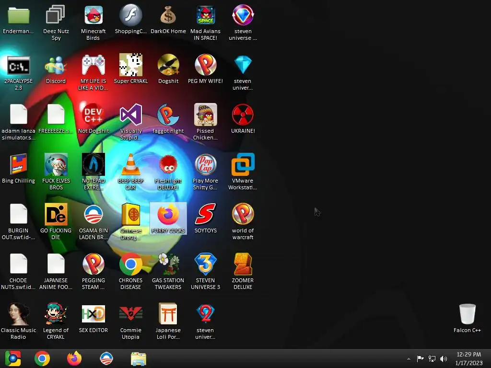Viewport: 491px width, 368px height.
Task: Launch Mad Avians IN SPACE!
Action: (205, 16)
